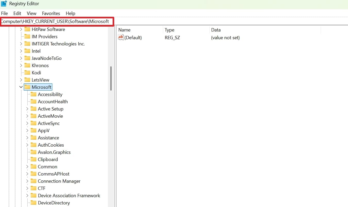Click the AccountHealth folder icon
This screenshot has height=207, width=348.
[x=34, y=101]
